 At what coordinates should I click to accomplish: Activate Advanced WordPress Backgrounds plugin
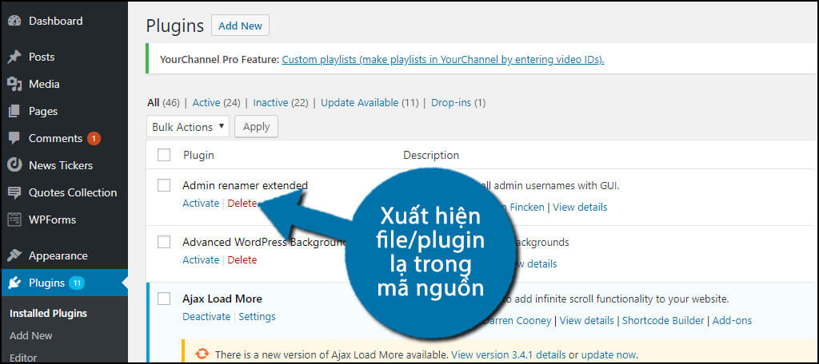(x=201, y=259)
